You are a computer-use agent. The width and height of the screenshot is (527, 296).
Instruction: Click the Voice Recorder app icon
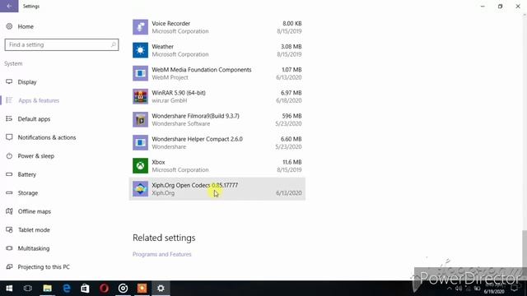(x=140, y=27)
